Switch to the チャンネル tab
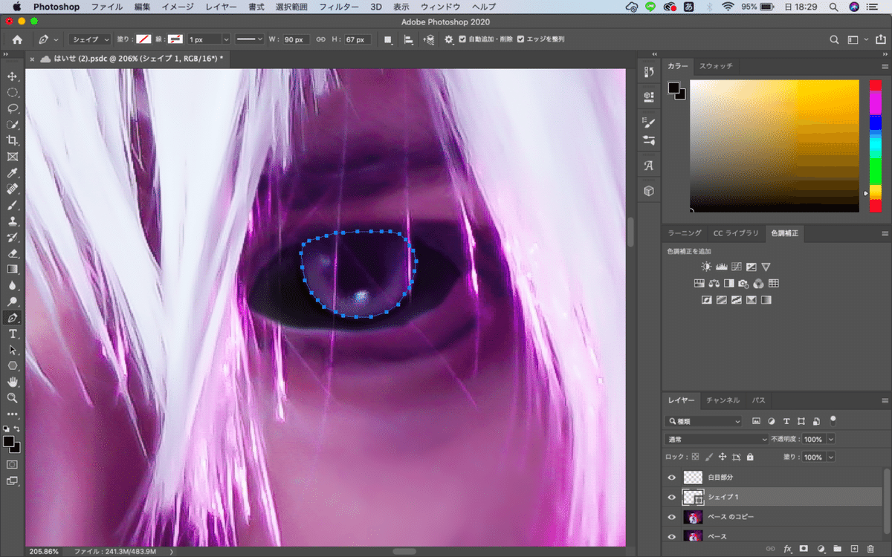 (x=723, y=400)
